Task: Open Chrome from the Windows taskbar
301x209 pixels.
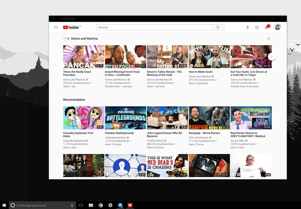Action: coord(100,205)
